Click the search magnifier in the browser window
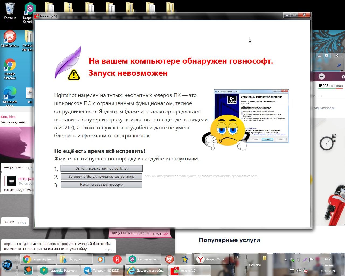 click(x=339, y=65)
